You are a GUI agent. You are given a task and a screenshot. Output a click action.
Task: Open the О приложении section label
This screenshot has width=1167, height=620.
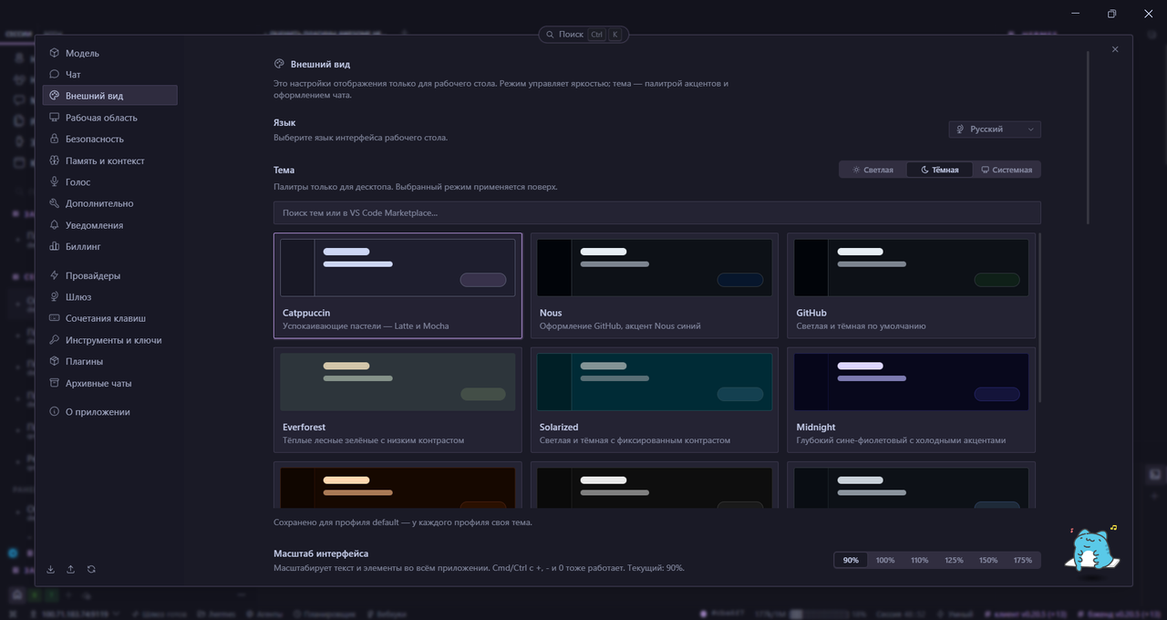coord(98,412)
